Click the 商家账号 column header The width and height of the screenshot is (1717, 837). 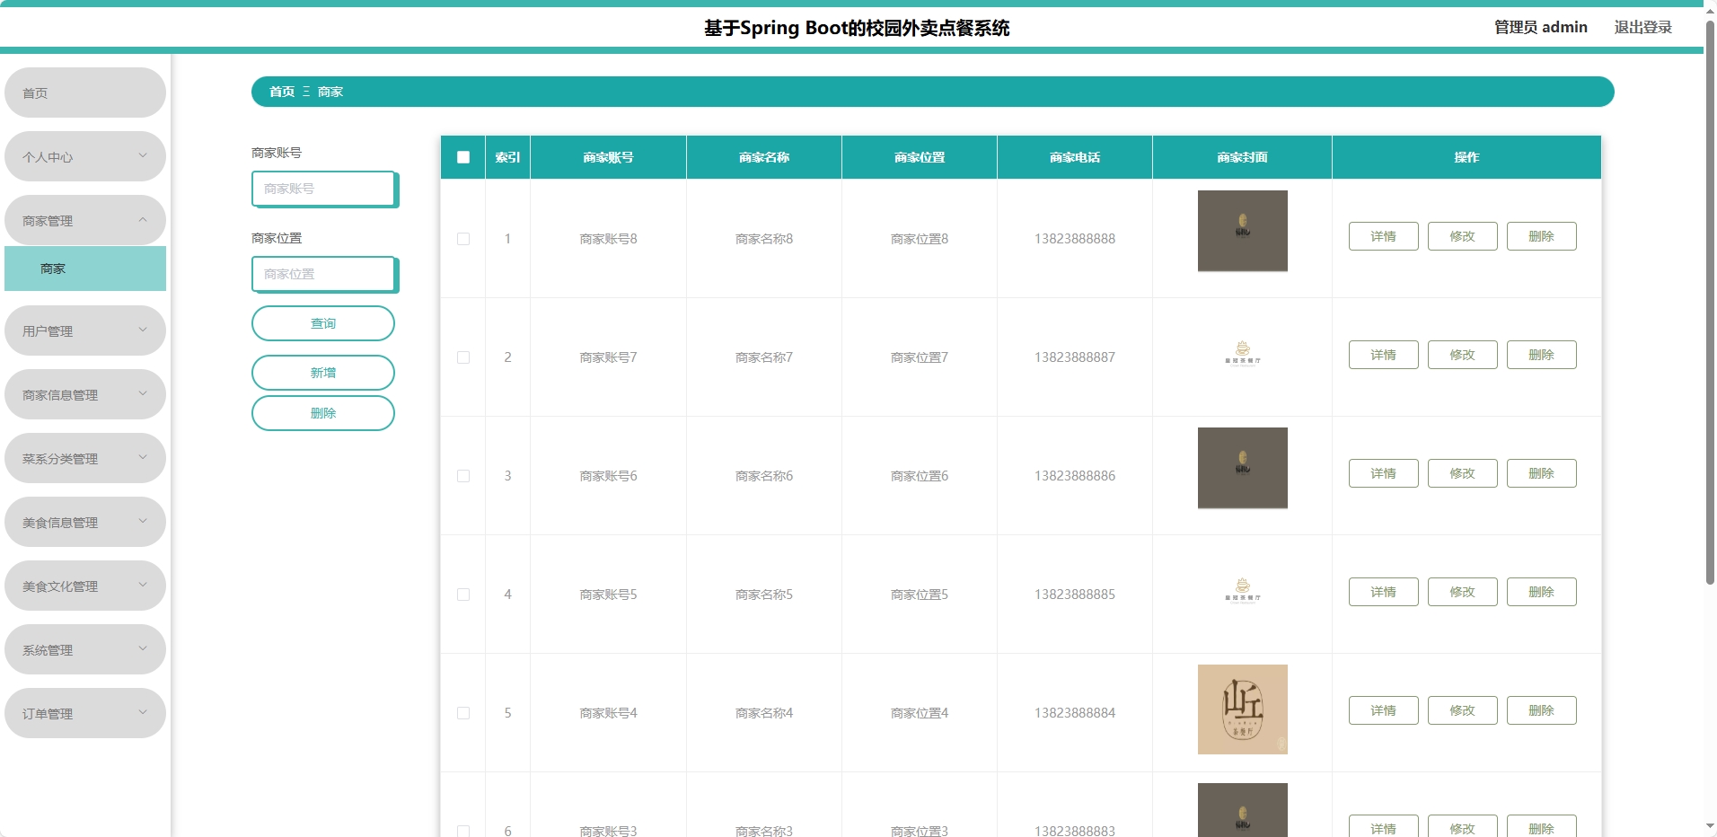[609, 157]
